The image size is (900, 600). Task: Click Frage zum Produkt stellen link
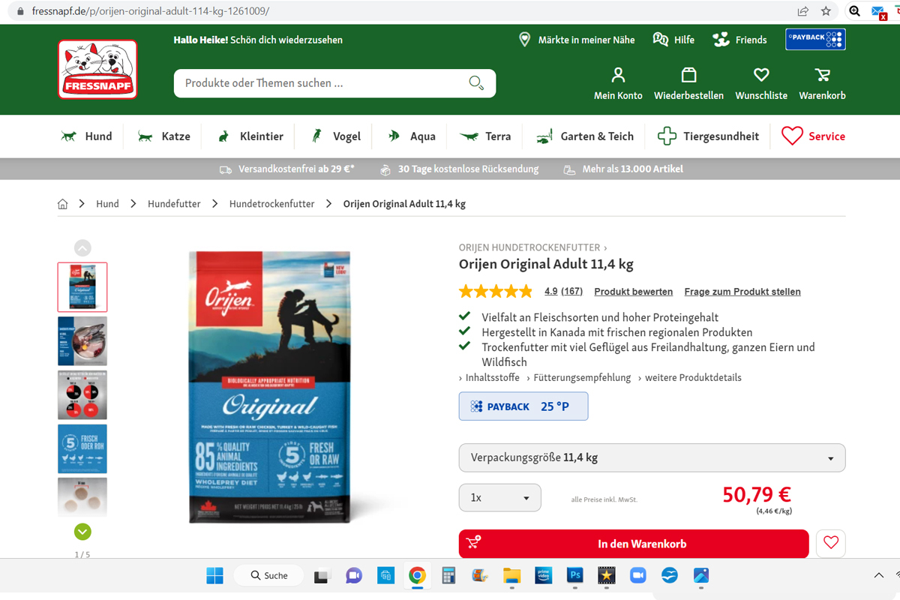point(742,292)
